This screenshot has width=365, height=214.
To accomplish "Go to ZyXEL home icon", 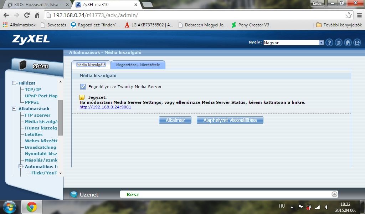I will 348,42.
